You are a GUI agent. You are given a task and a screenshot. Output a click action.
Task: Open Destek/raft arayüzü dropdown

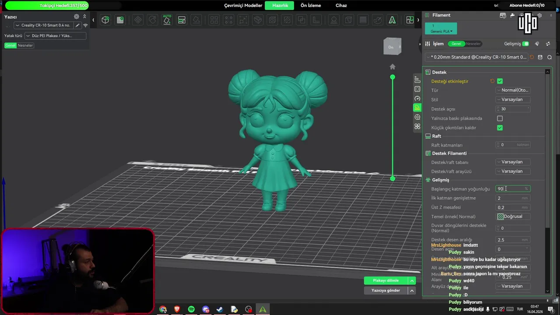[513, 171]
